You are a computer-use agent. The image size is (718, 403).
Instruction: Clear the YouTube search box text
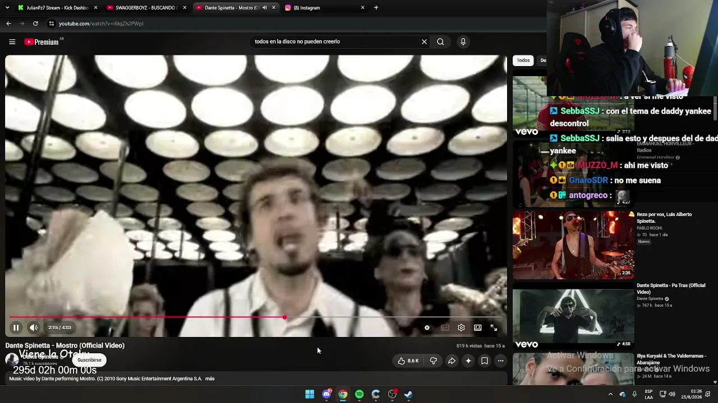424,41
